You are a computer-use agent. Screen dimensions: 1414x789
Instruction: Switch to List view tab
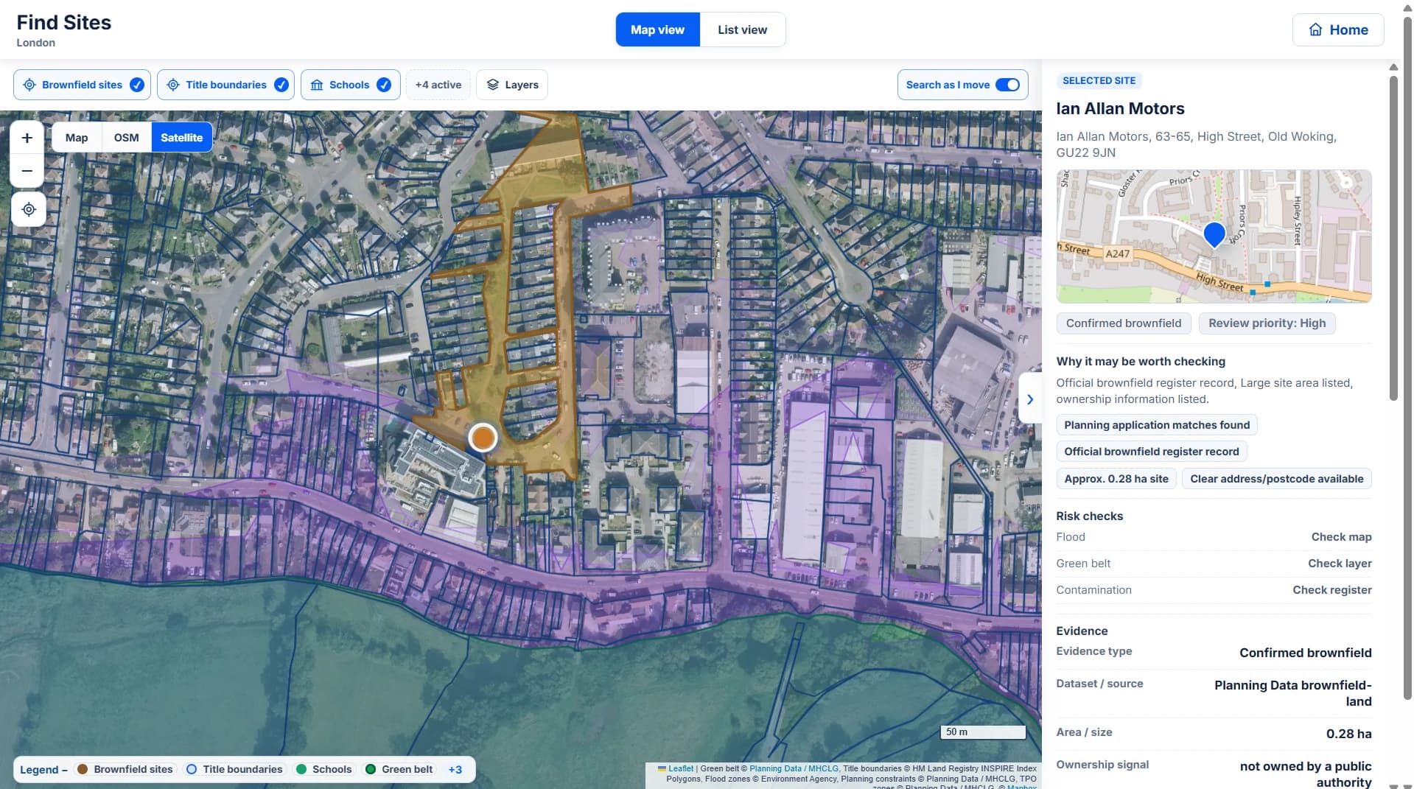pyautogui.click(x=742, y=29)
